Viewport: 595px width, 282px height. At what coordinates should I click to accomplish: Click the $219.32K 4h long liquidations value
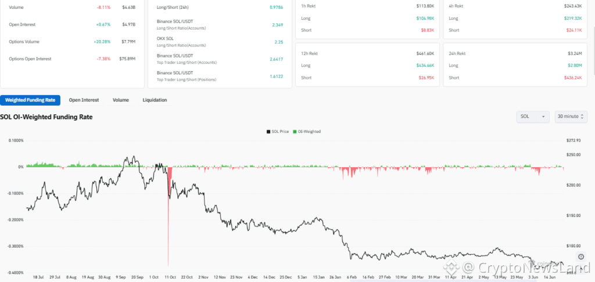pyautogui.click(x=573, y=18)
